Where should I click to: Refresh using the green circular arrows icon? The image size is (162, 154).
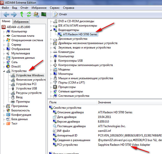click(x=29, y=14)
